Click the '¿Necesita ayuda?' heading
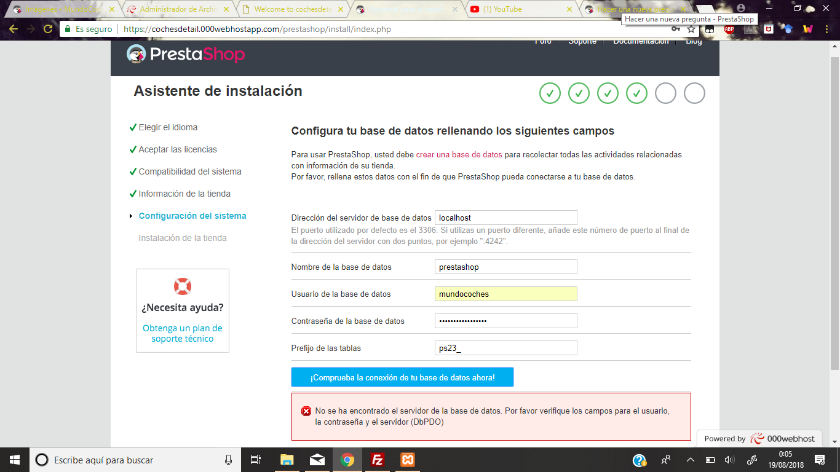This screenshot has width=840, height=472. (183, 307)
